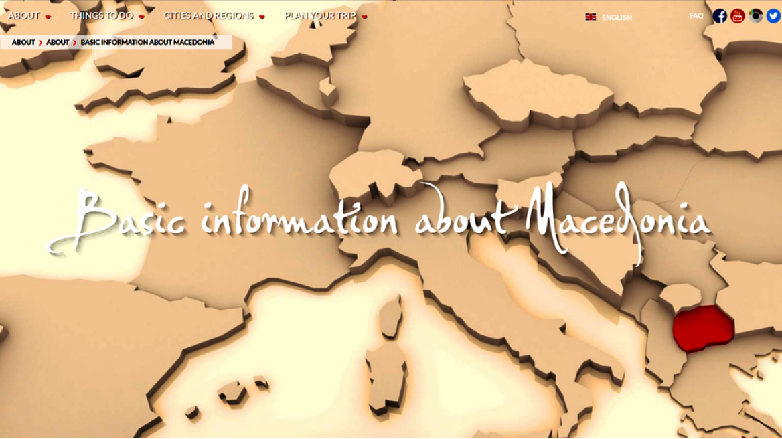
Task: Open the Facebook page icon
Action: (720, 16)
